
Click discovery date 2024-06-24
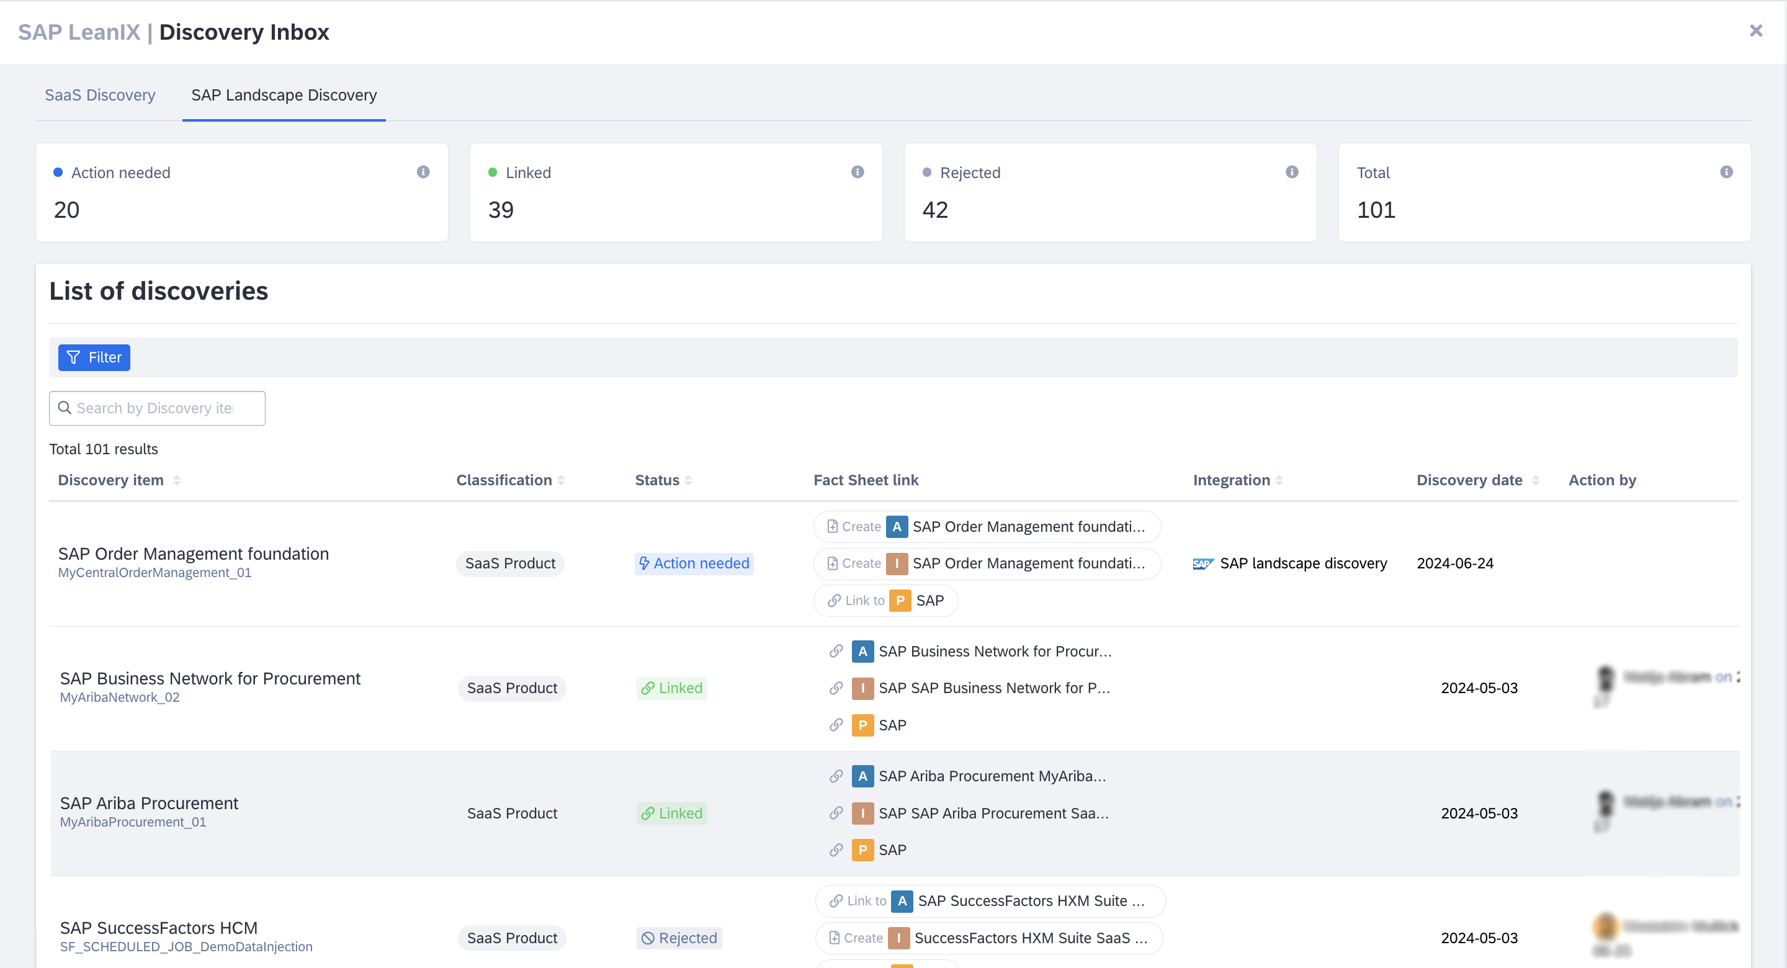point(1454,563)
